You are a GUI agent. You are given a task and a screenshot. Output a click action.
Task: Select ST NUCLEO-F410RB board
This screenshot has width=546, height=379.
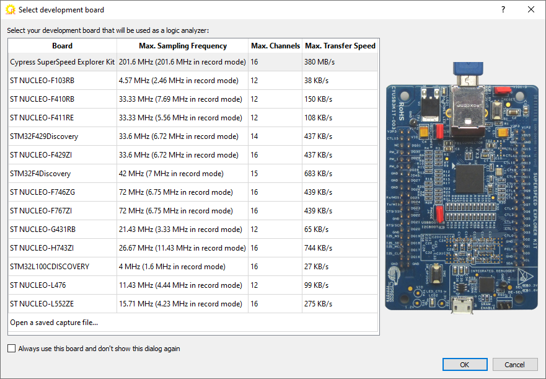pyautogui.click(x=193, y=99)
